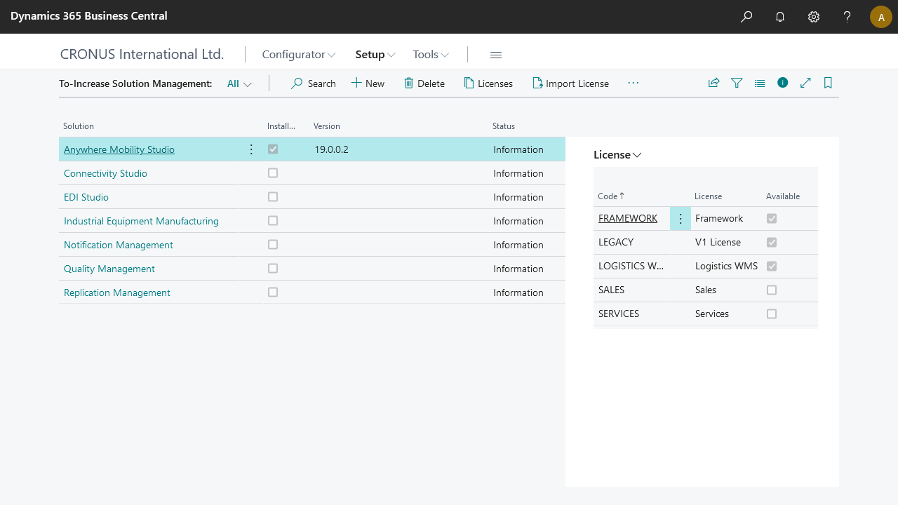The height and width of the screenshot is (505, 898).
Task: Toggle Available checkbox for LEGACY license
Action: (772, 242)
